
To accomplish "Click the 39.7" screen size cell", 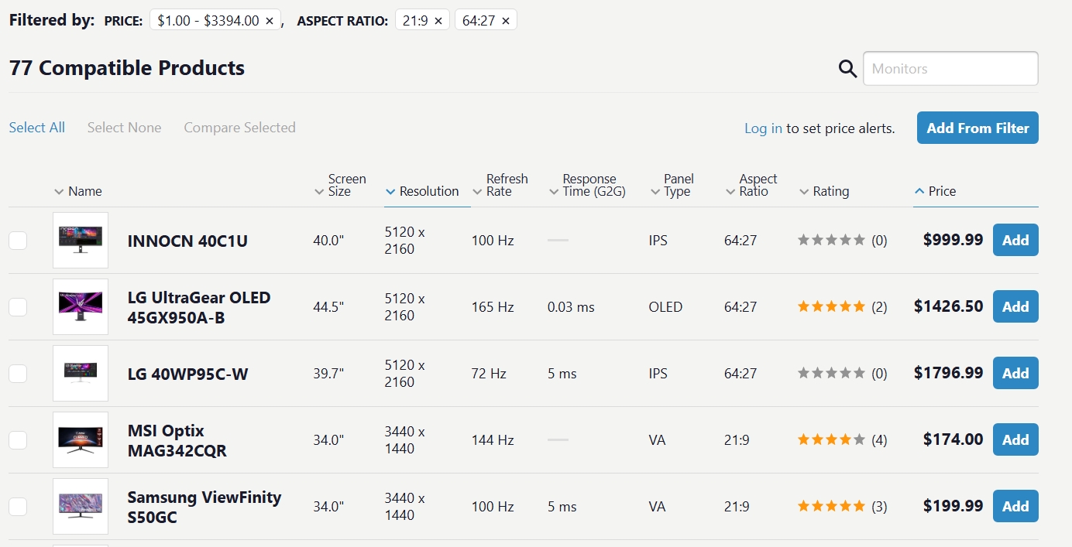I will coord(328,374).
